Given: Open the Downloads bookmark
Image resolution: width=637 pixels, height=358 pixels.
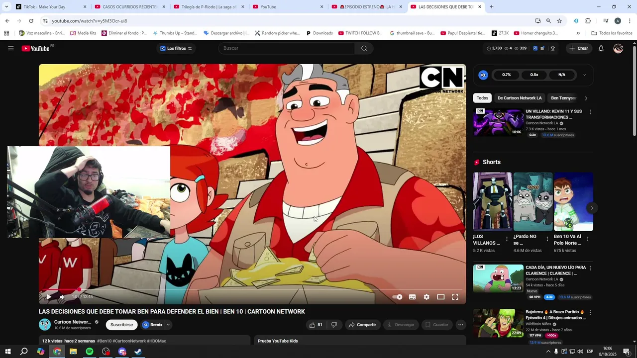Looking at the screenshot, I should [319, 33].
